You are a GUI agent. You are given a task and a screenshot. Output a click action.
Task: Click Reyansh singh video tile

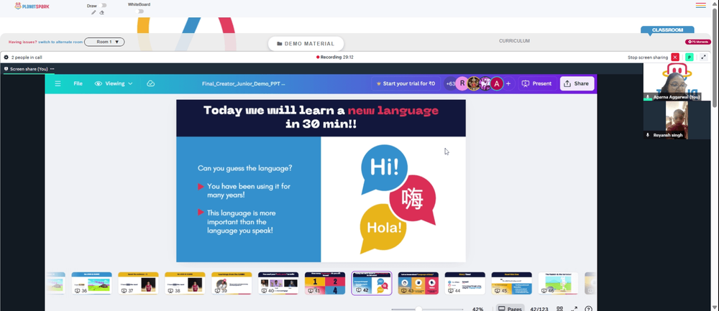[677, 120]
